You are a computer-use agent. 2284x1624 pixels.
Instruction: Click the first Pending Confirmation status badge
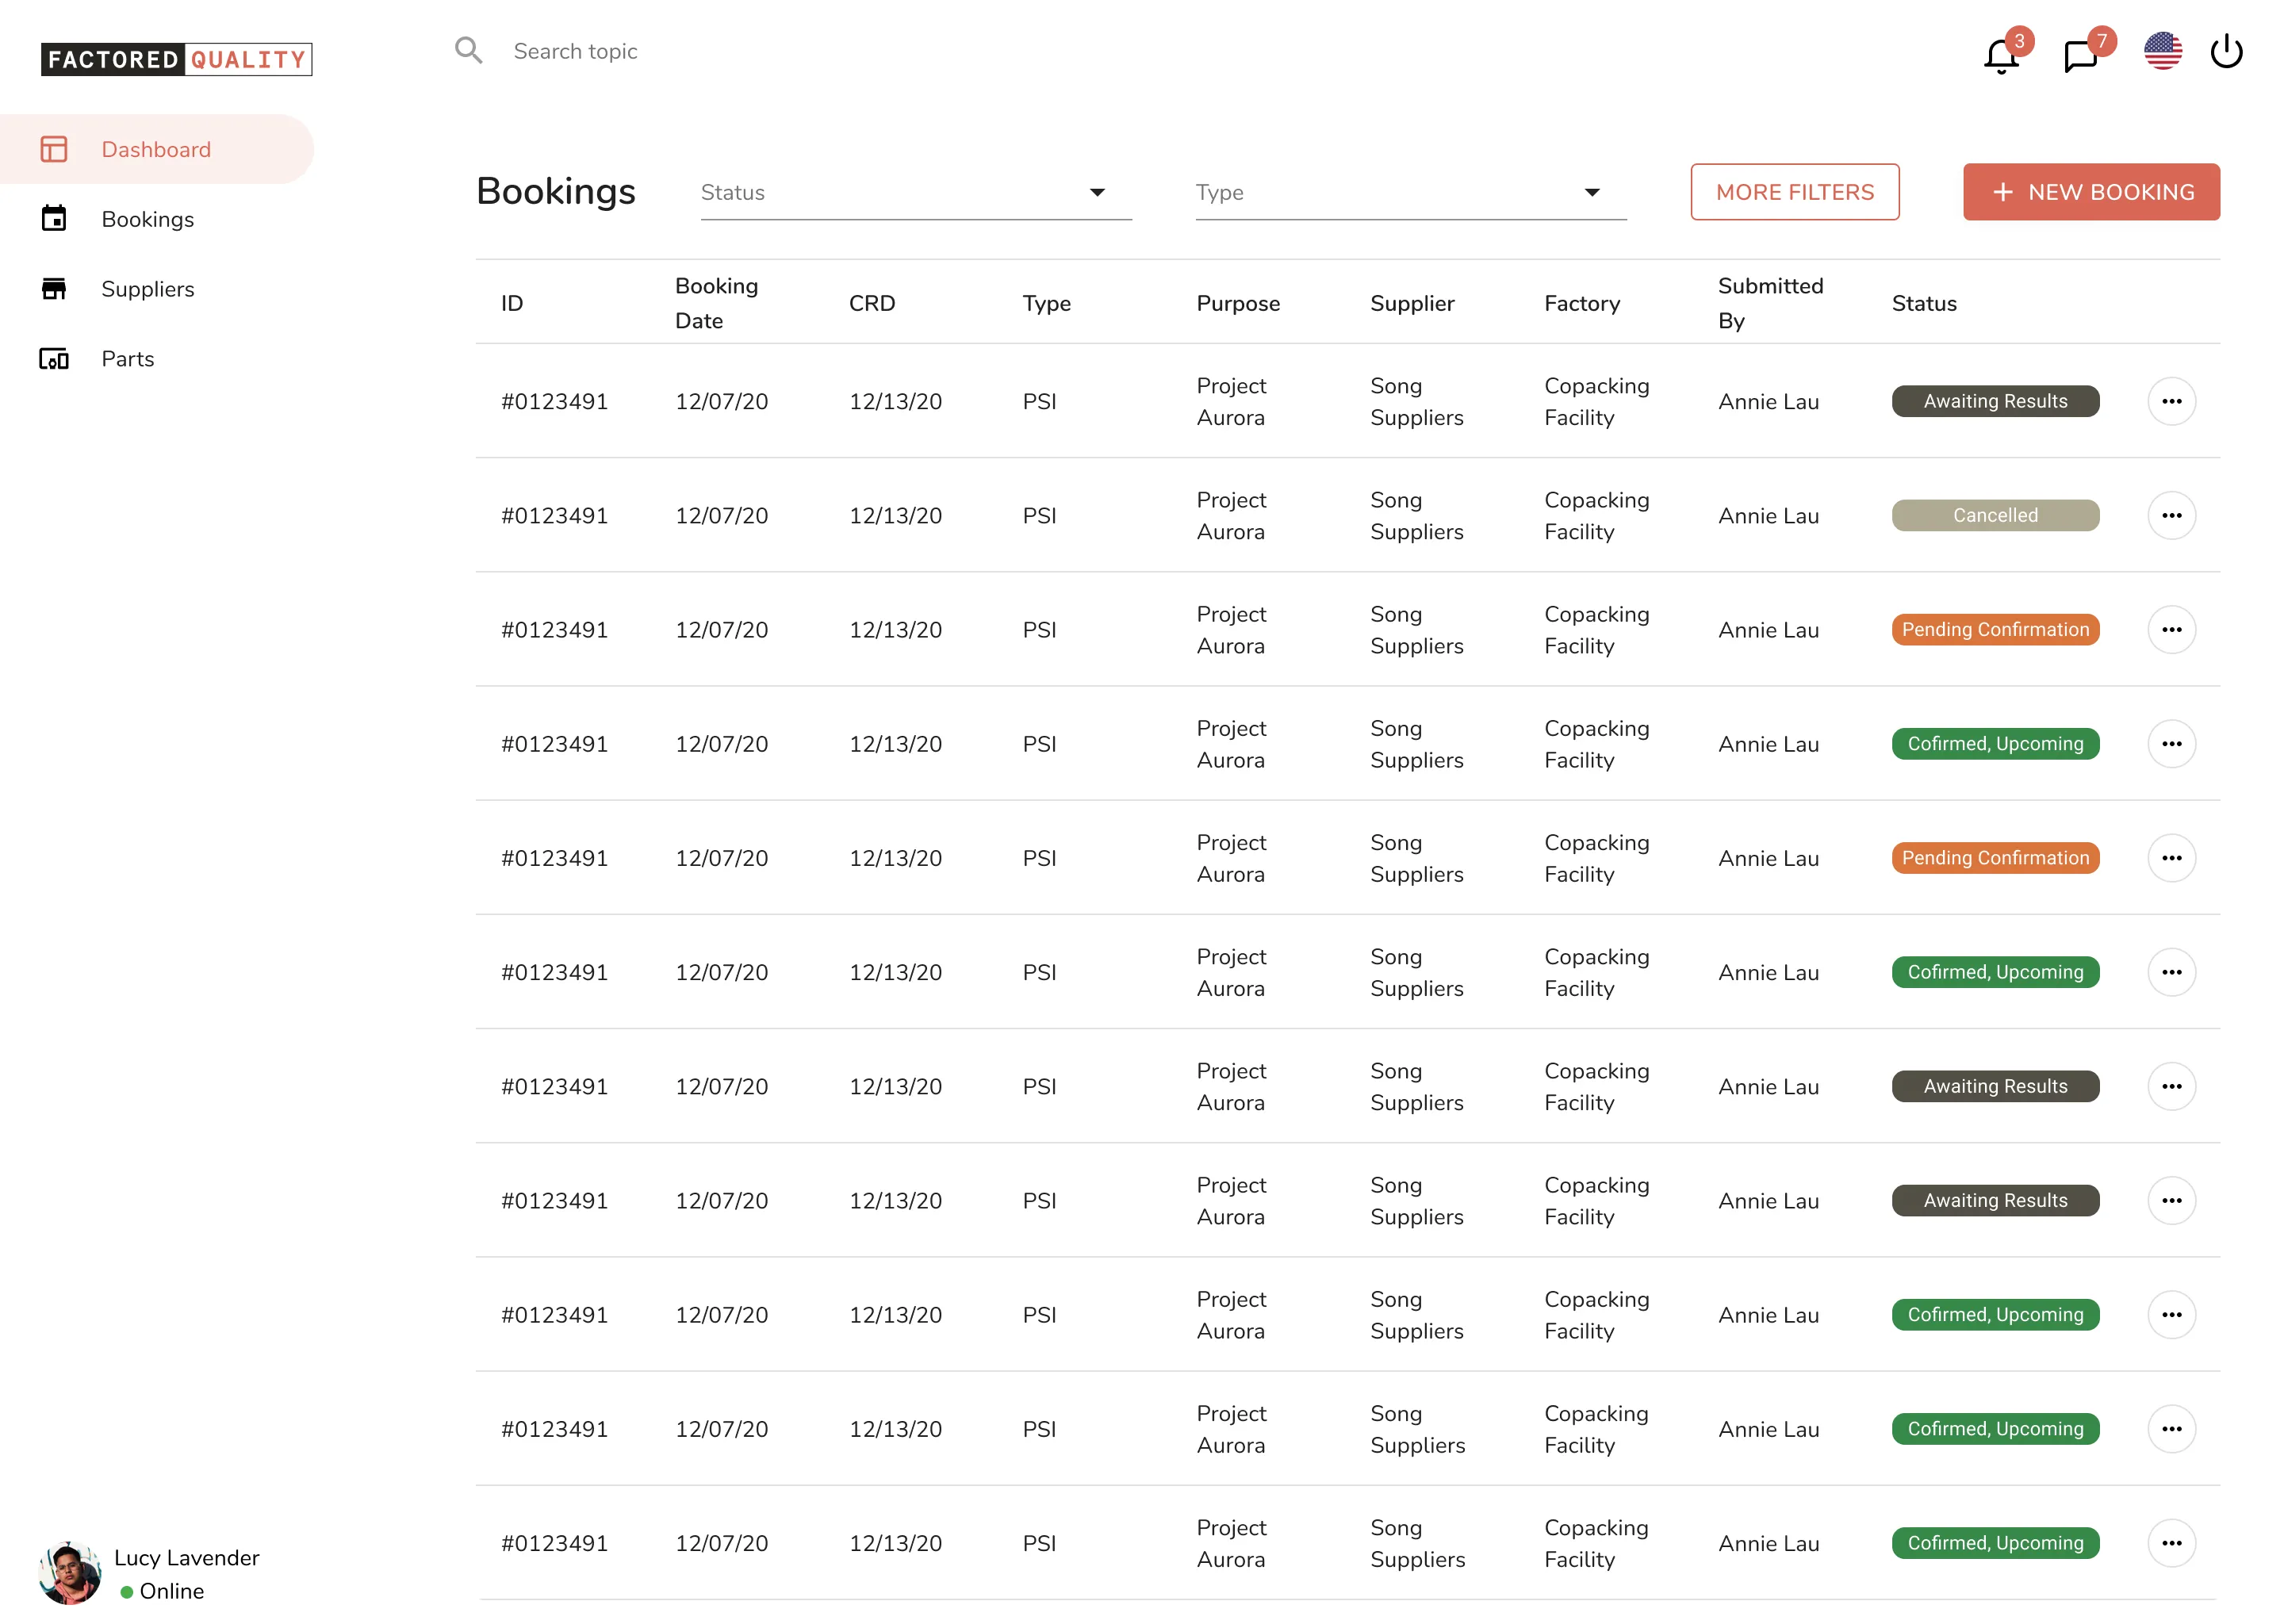pos(1995,630)
